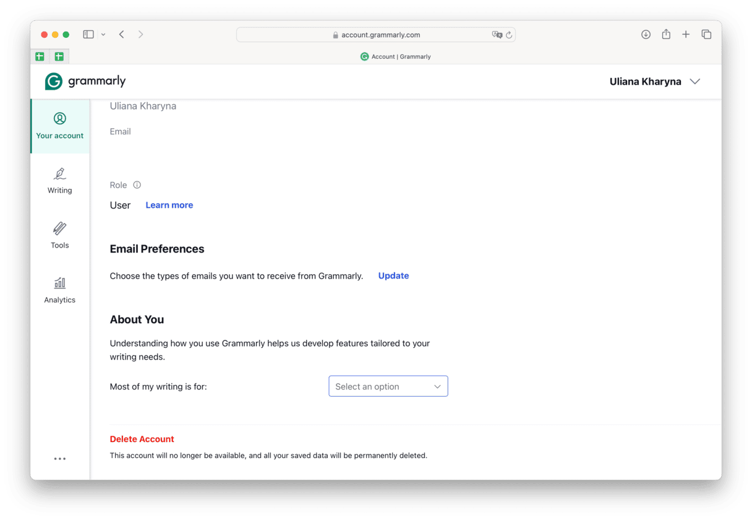
Task: Open a new tab with plus icon
Action: (686, 35)
